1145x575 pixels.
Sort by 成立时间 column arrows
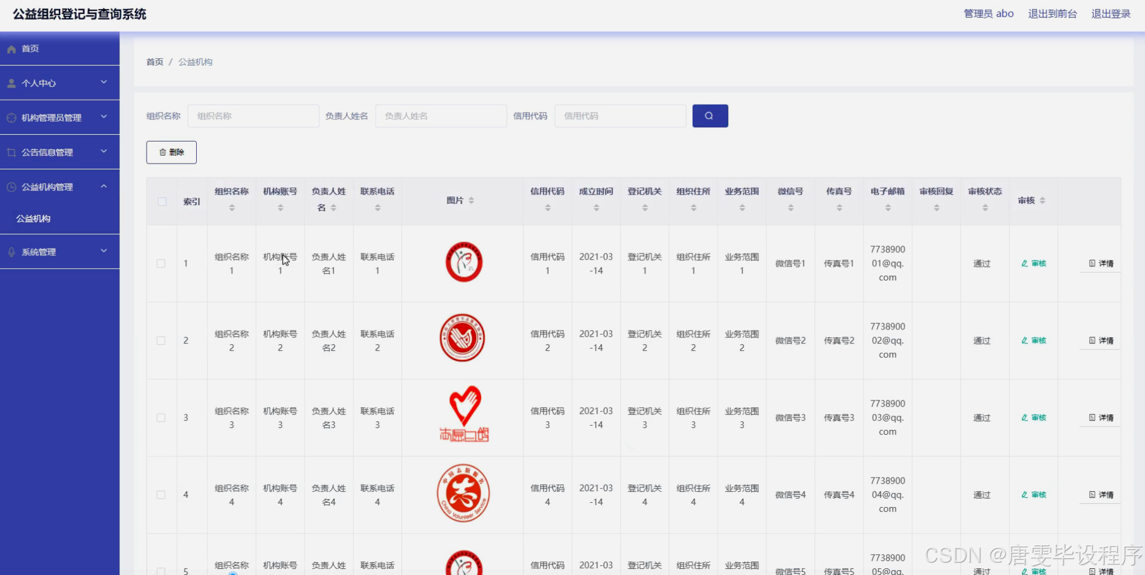[596, 208]
